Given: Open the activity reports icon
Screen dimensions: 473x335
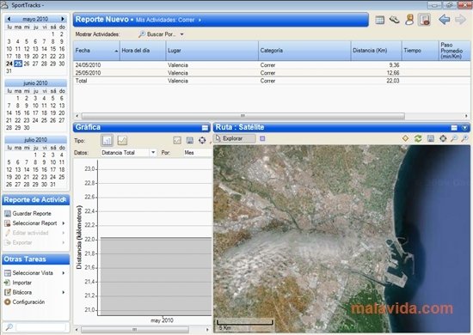Looking at the screenshot, I should tap(425, 20).
